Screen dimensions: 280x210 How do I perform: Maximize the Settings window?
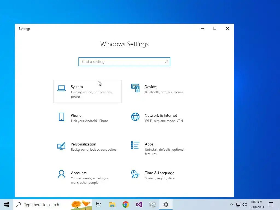[x=215, y=28]
